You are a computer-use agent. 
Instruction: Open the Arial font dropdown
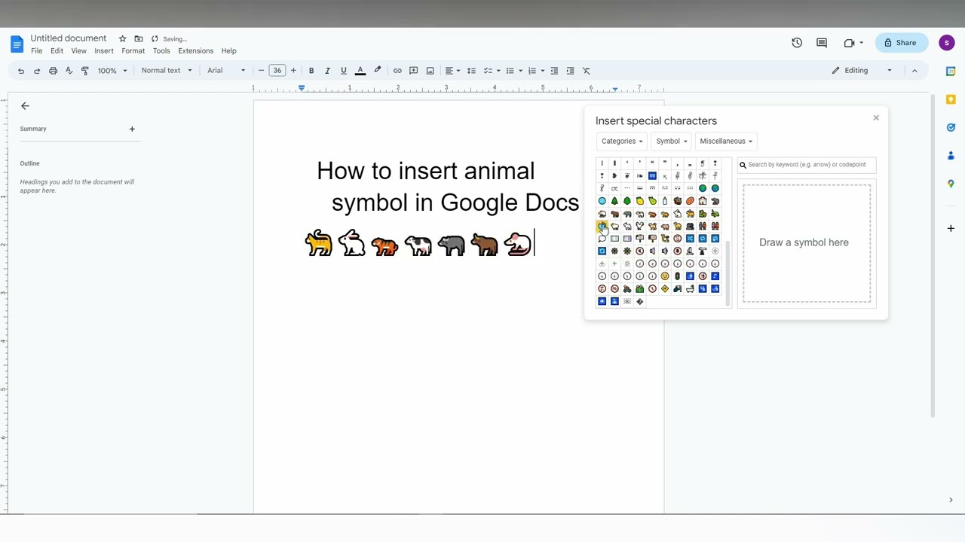(226, 71)
